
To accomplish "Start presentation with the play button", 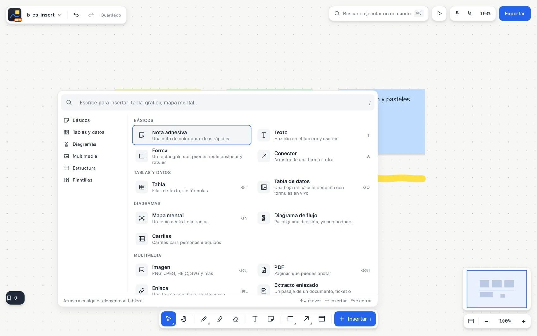I will [439, 14].
